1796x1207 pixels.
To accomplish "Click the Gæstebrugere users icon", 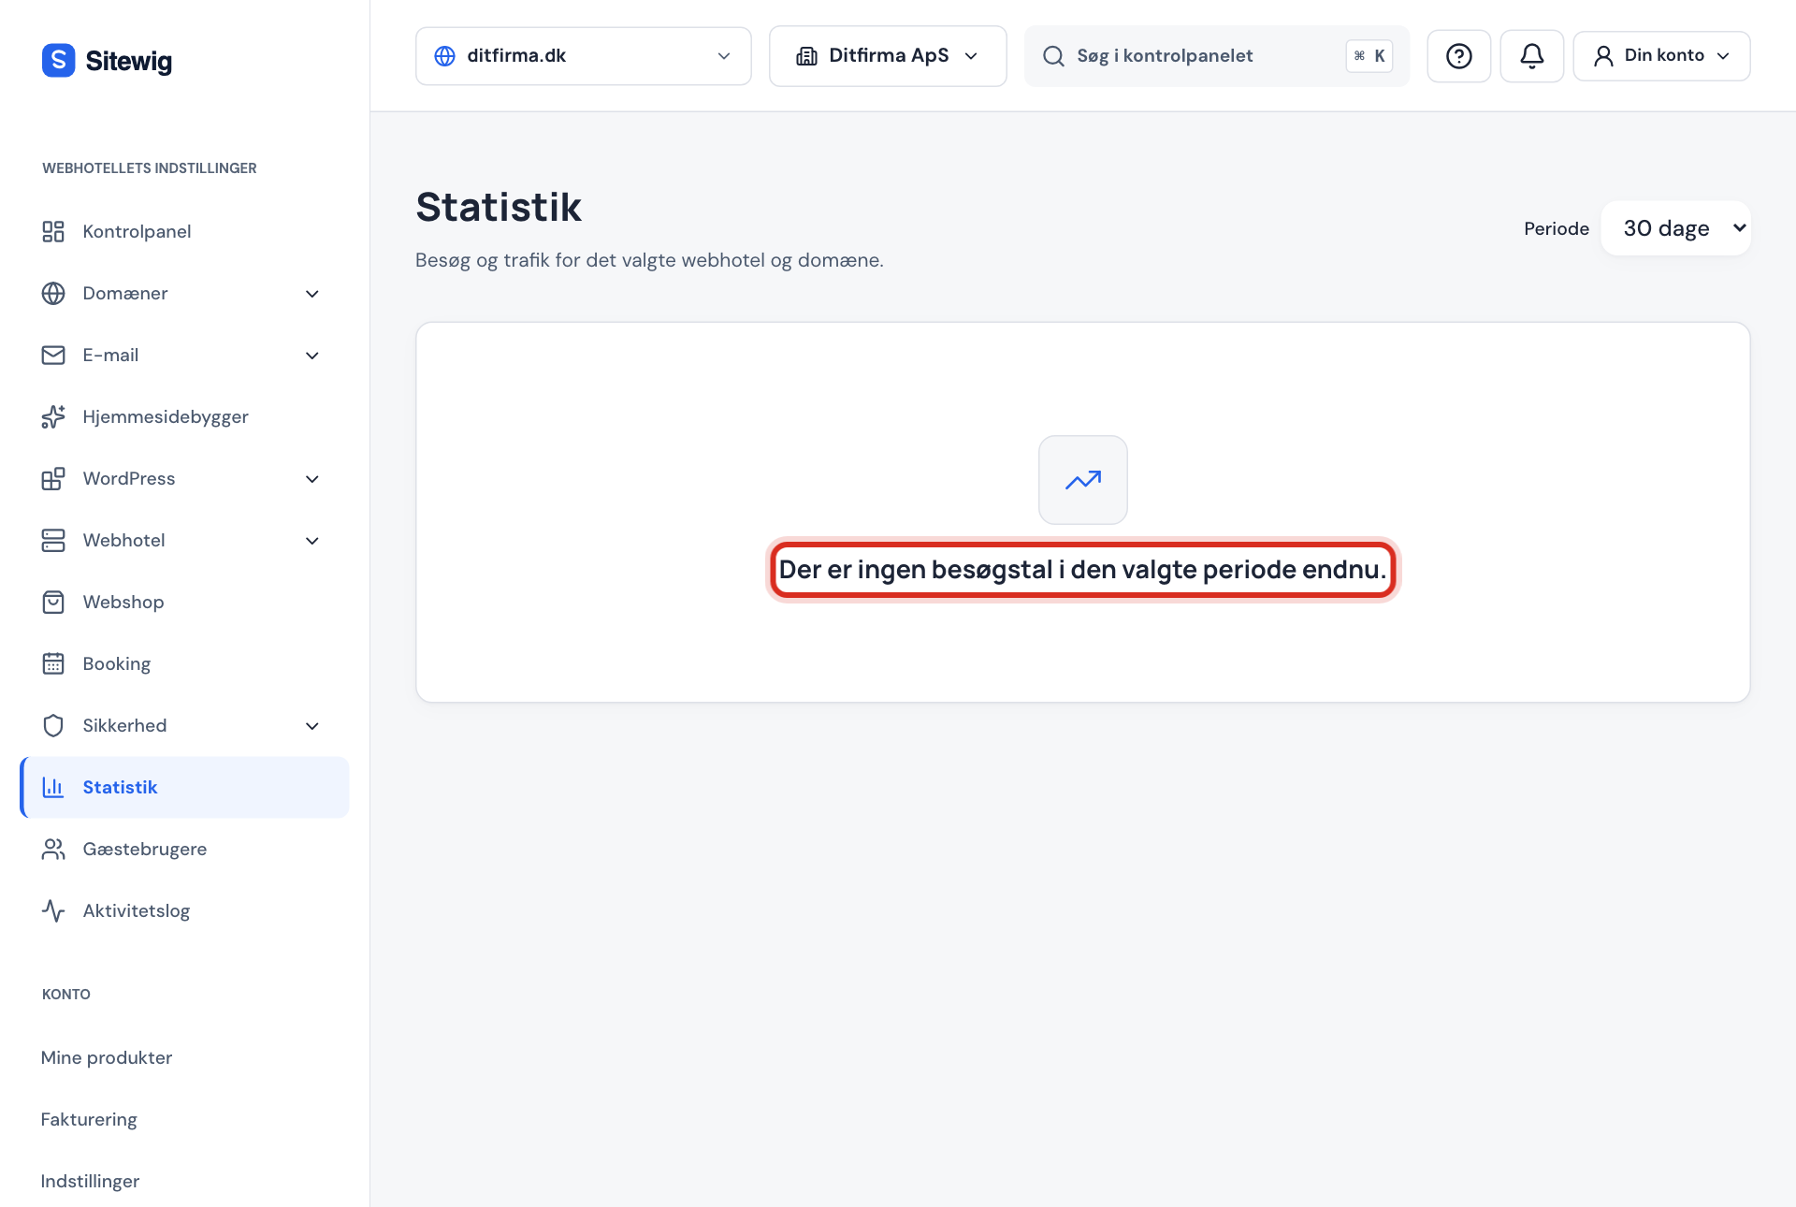I will coord(53,849).
